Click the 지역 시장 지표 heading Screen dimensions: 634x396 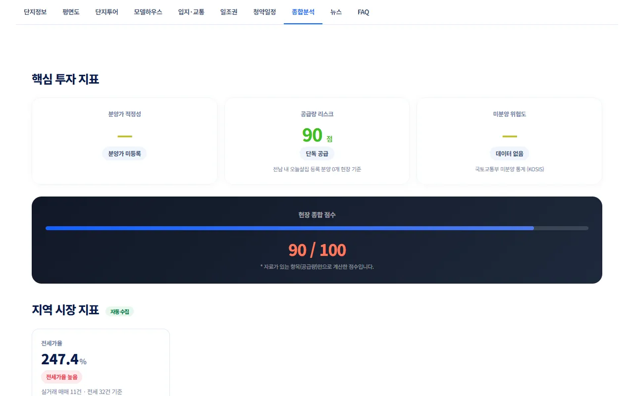65,310
